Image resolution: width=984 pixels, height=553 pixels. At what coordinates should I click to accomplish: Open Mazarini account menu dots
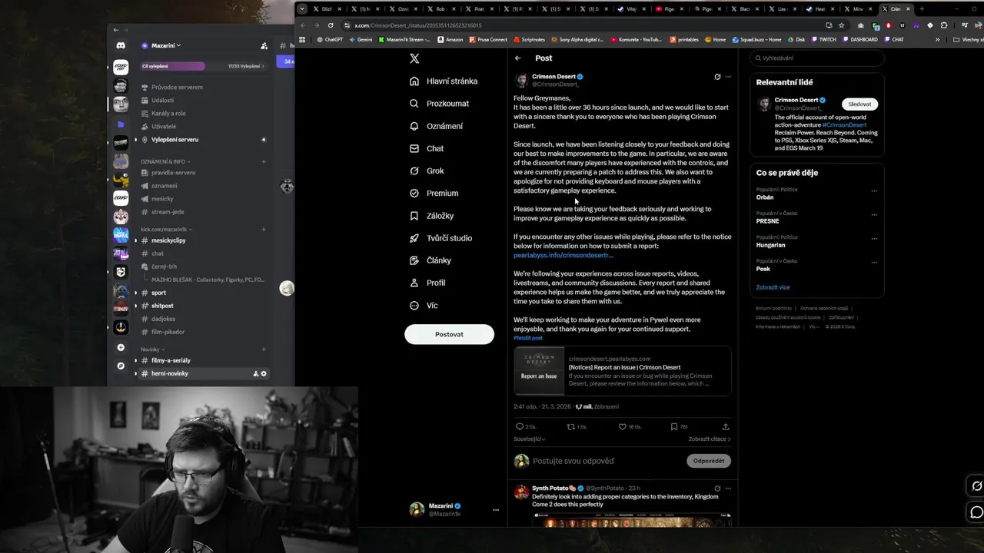[496, 510]
